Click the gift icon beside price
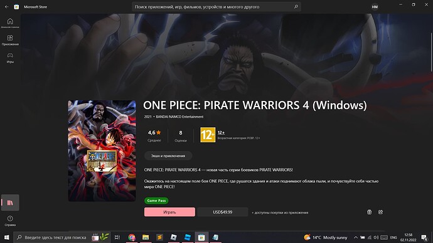Image resolution: width=433 pixels, height=243 pixels. pyautogui.click(x=369, y=212)
